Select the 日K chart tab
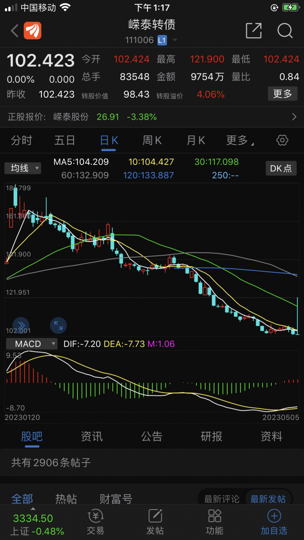Screen dimensions: 304x540 pyautogui.click(x=109, y=141)
